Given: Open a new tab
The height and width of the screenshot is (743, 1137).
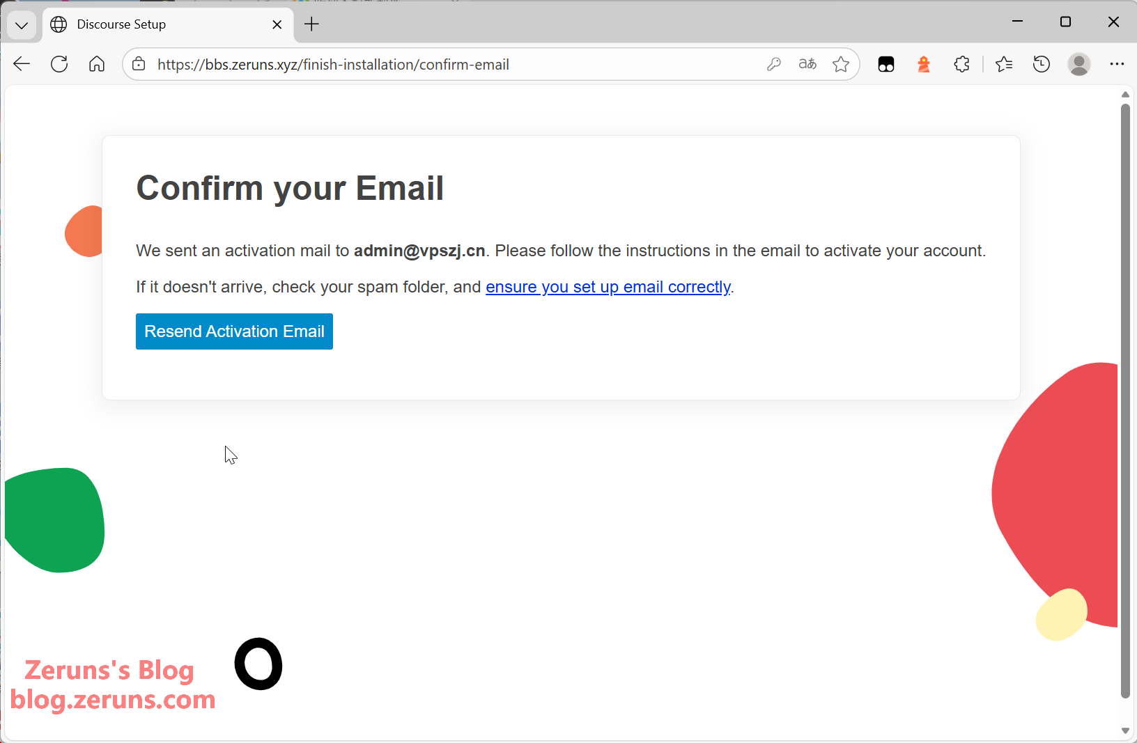Looking at the screenshot, I should coord(311,24).
